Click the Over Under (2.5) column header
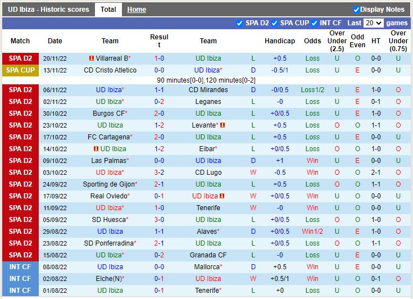The image size is (413, 299). coord(337,41)
